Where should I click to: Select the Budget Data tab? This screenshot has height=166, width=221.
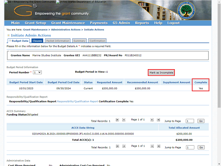pyautogui.click(x=19, y=41)
